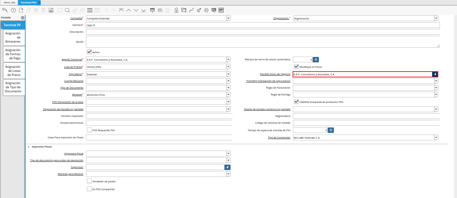Viewport: 457px width, 198px height.
Task: Open the search magnifier icon in toolbar
Action: [67, 10]
